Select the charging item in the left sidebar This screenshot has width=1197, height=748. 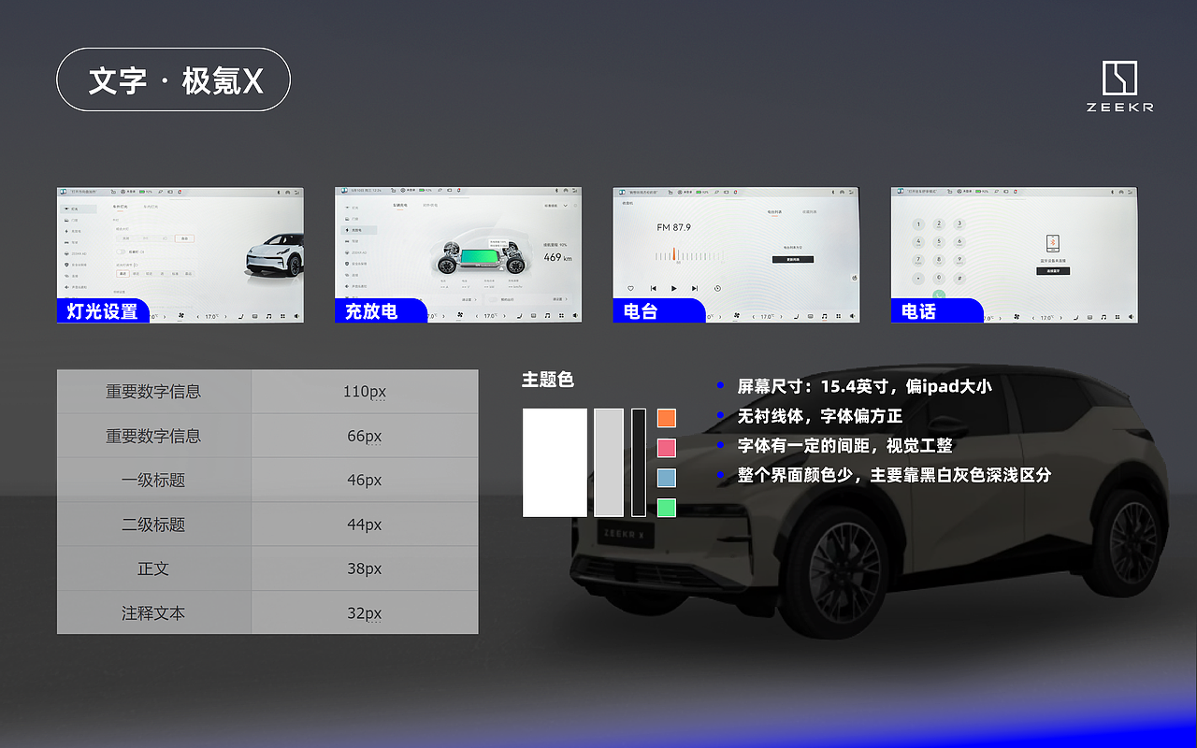pos(358,230)
